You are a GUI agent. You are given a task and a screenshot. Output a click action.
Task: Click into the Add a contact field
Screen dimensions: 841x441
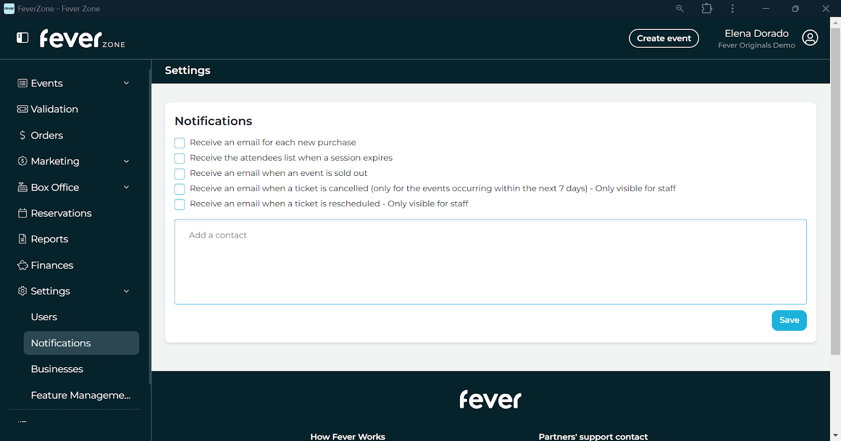coord(490,262)
